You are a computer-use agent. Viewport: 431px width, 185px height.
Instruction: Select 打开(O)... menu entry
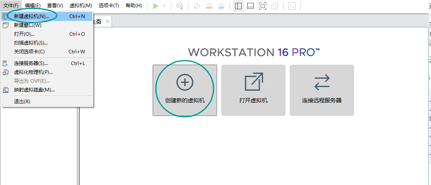coord(47,34)
